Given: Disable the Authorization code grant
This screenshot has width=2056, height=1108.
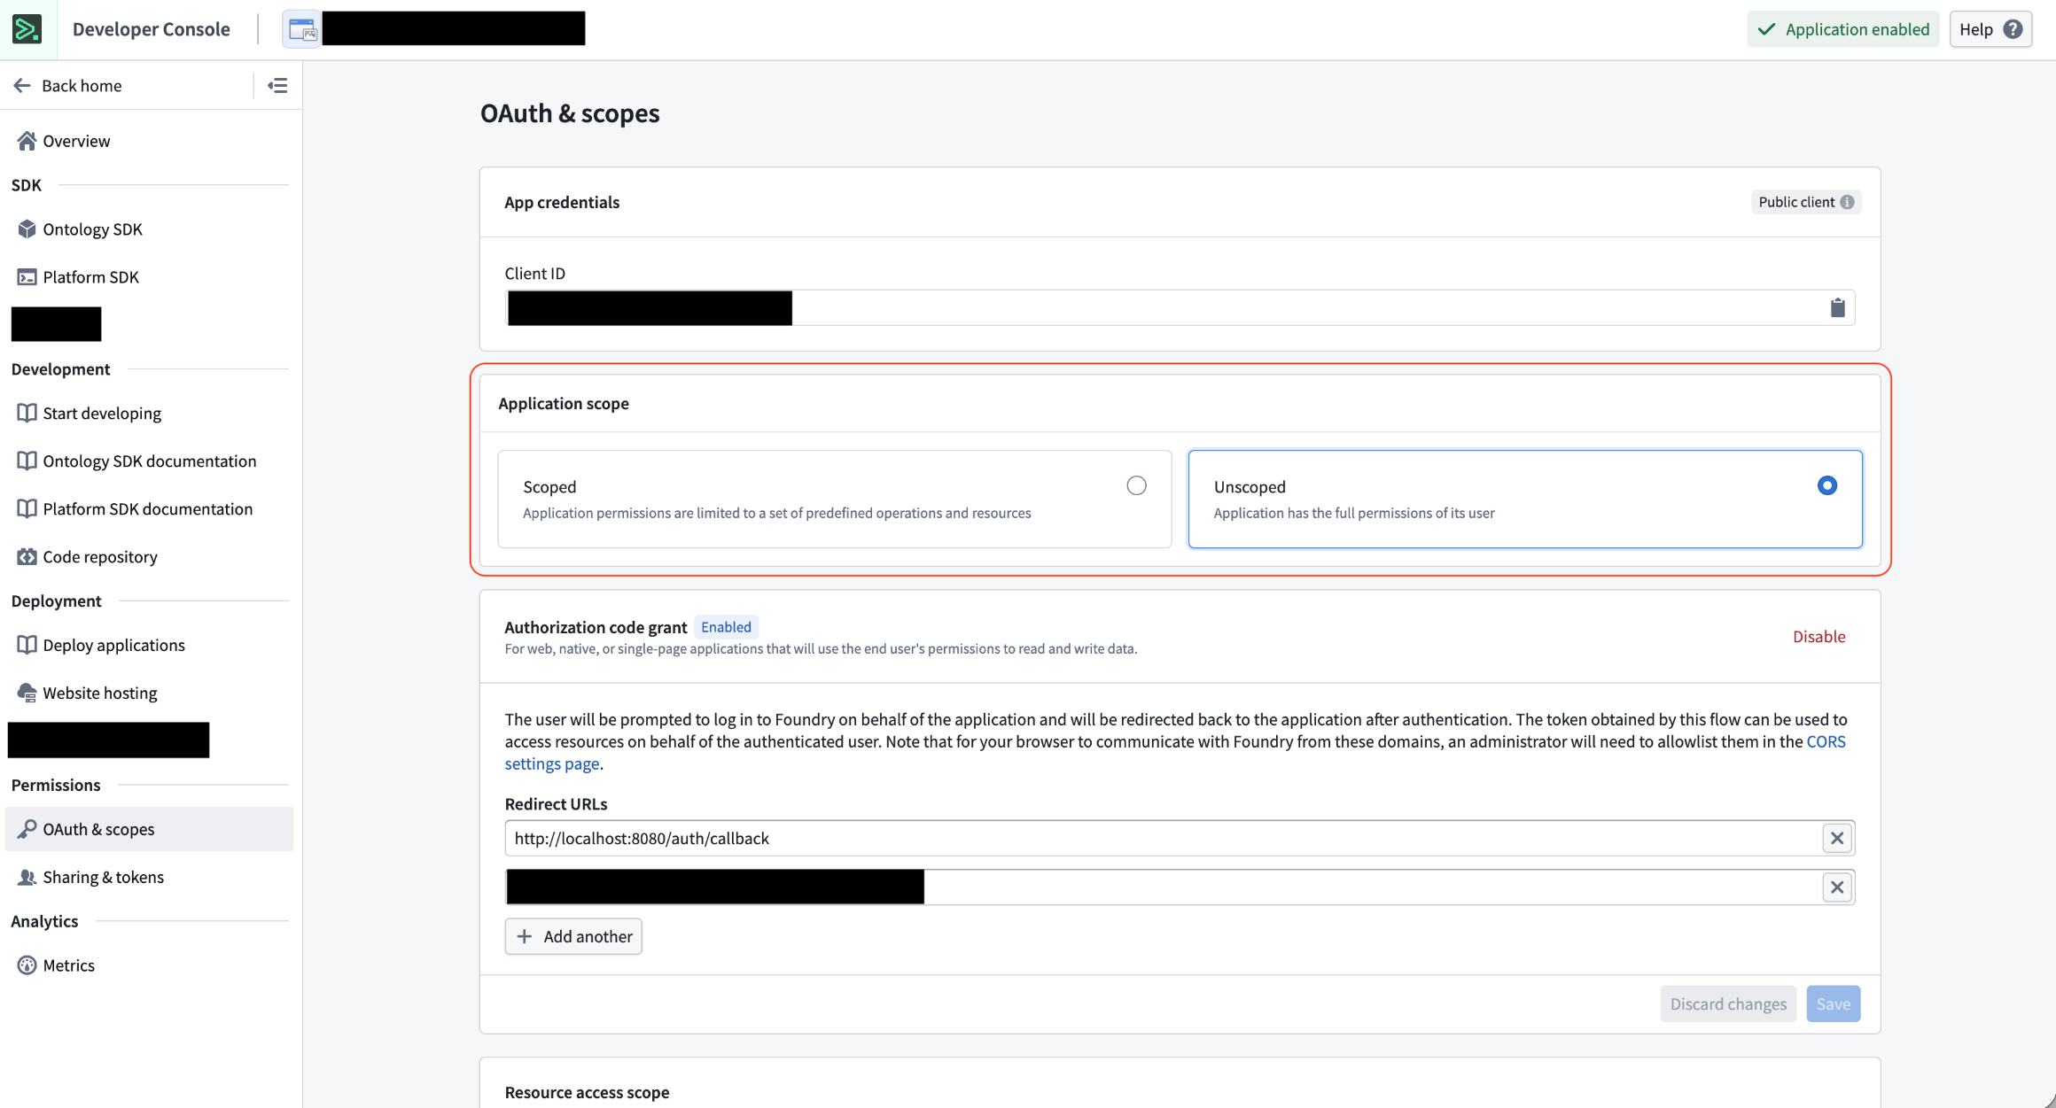Looking at the screenshot, I should [x=1818, y=636].
